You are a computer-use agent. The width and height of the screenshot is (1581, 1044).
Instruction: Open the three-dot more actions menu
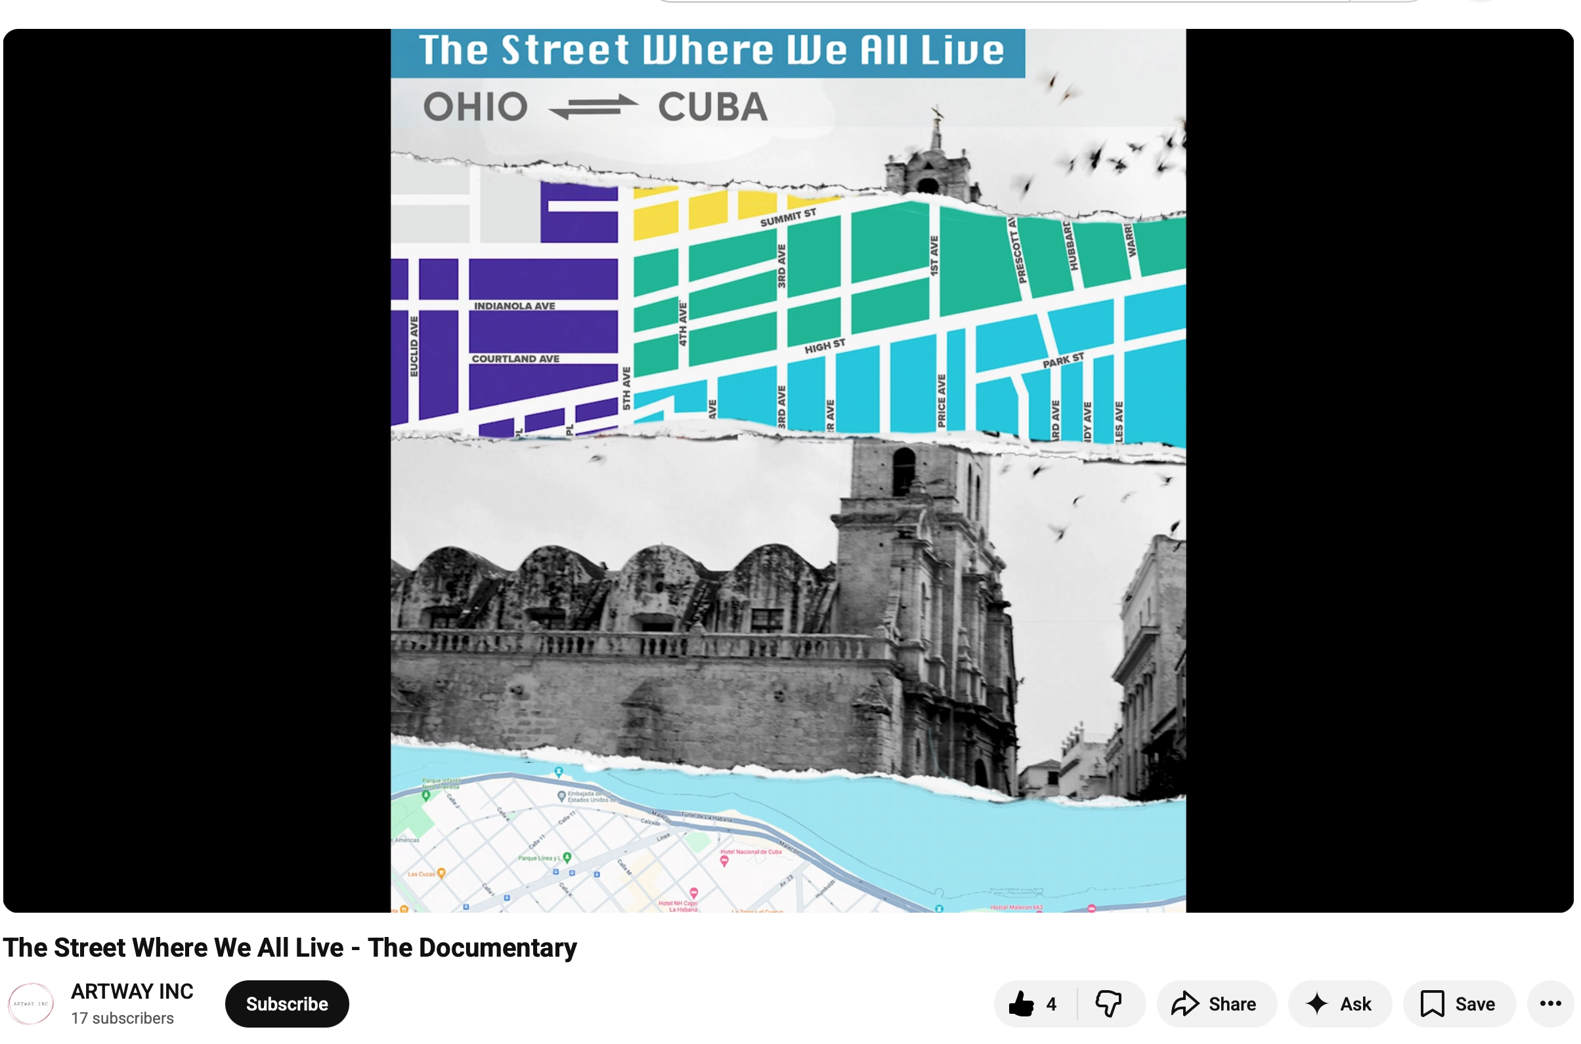click(1550, 1004)
